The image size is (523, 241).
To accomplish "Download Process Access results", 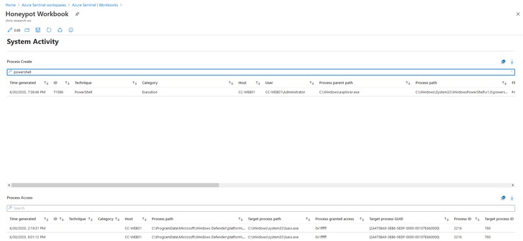I will click(512, 198).
